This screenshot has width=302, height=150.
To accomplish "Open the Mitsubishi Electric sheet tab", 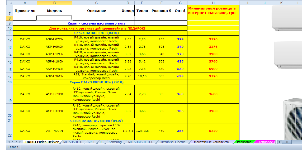I will pos(173,142).
